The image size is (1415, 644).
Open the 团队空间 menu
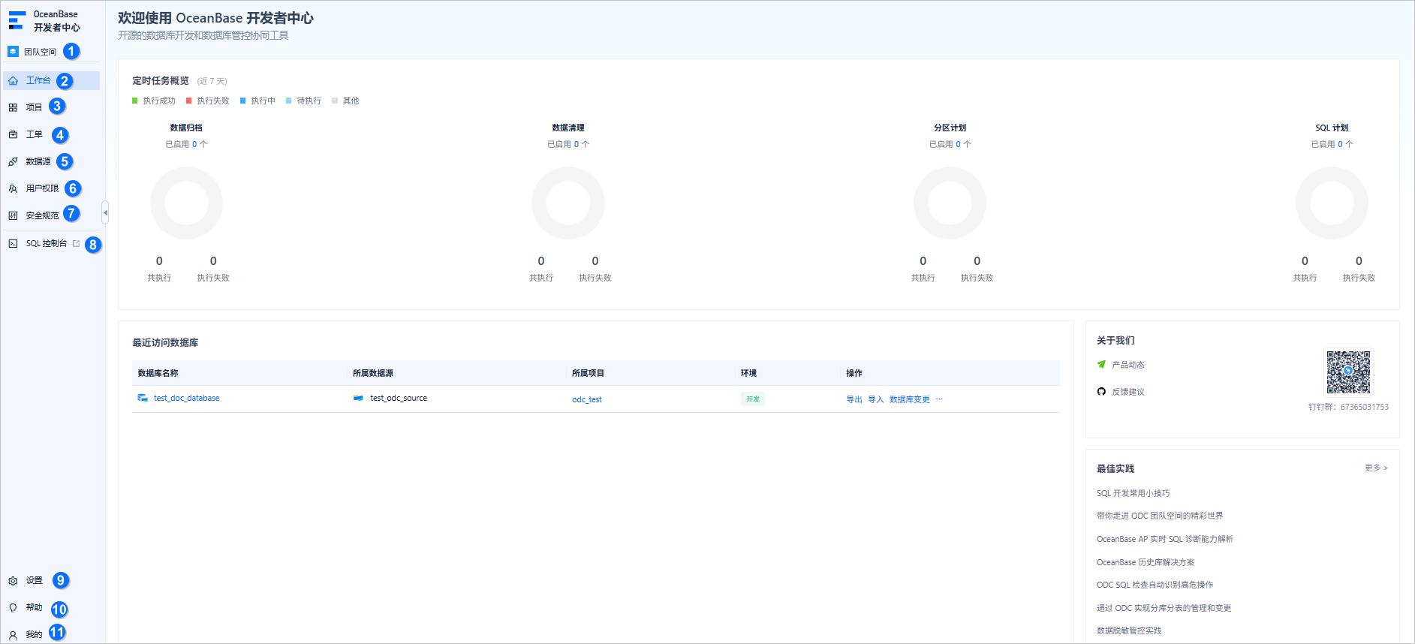tap(40, 52)
